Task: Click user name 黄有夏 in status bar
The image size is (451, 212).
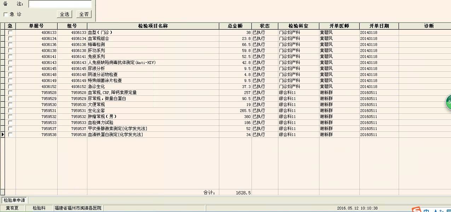Action: point(12,208)
